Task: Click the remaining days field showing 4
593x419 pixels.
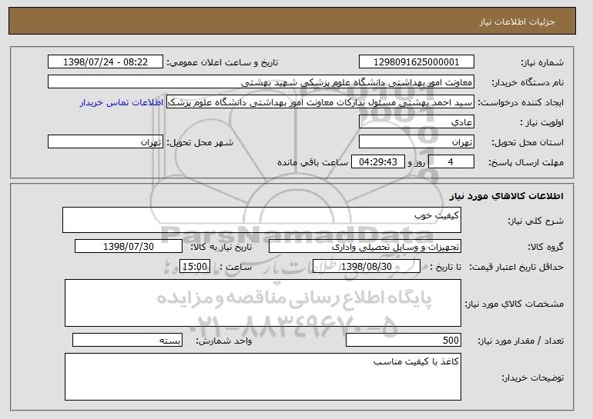Action: 451,162
